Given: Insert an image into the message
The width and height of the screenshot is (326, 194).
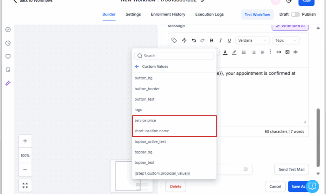Looking at the screenshot, I should [287, 52].
